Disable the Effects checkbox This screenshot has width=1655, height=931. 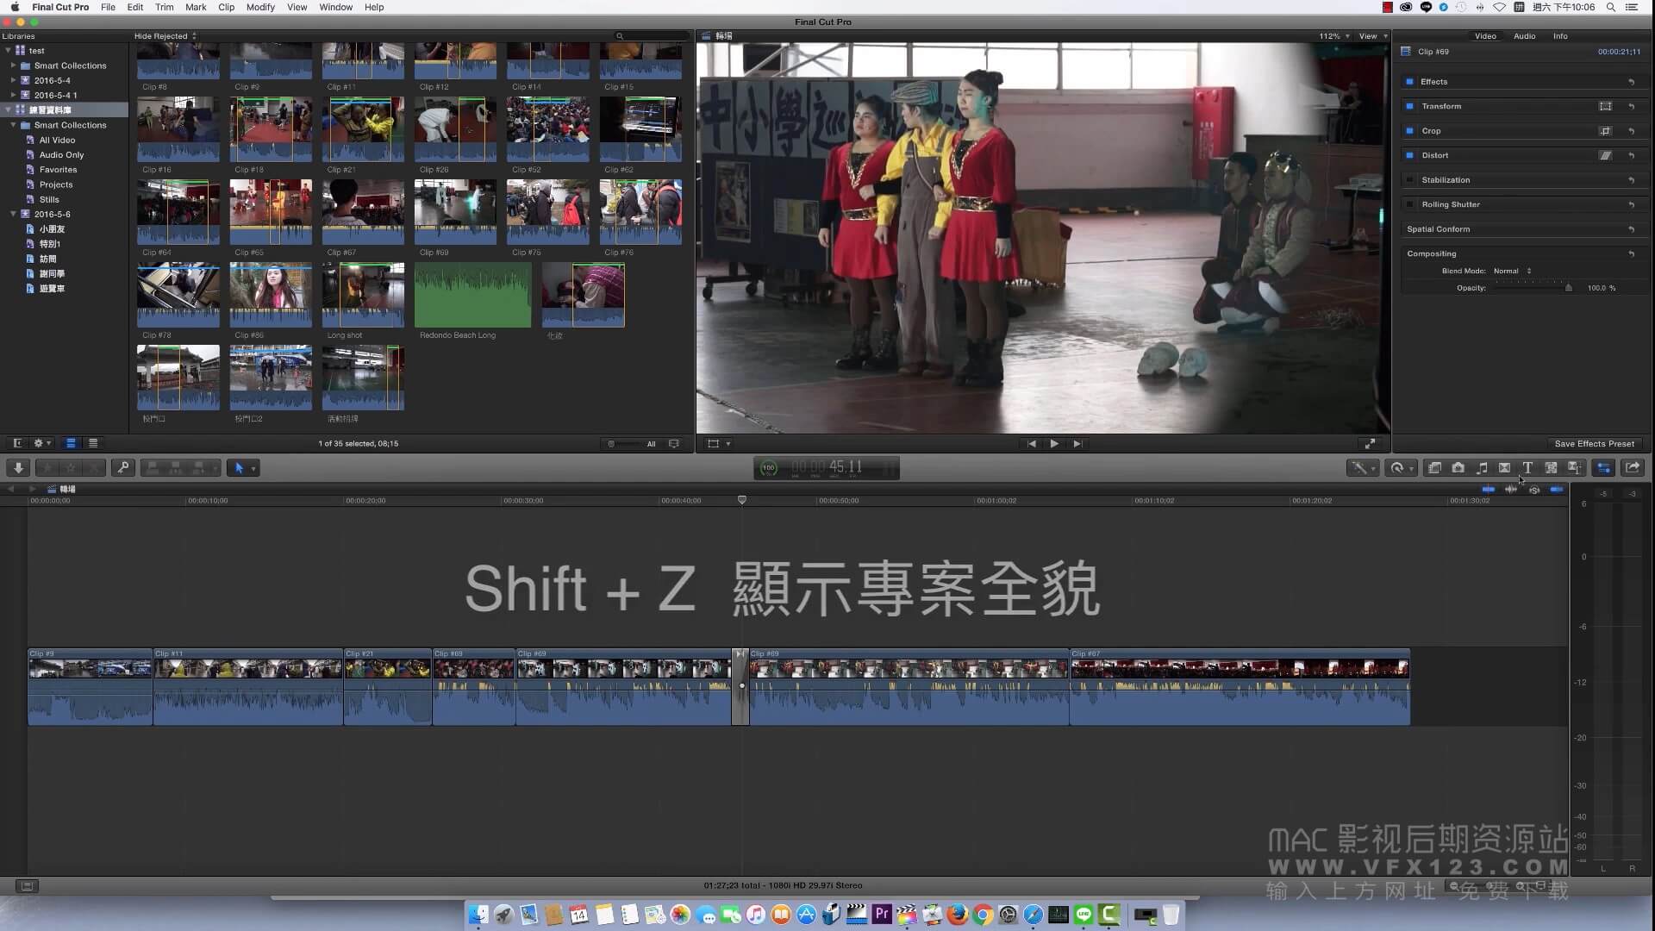tap(1409, 82)
